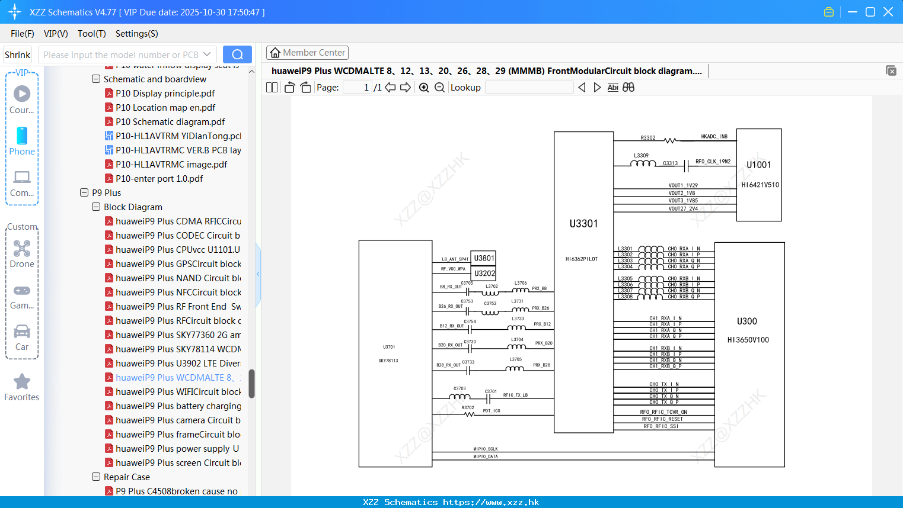
Task: Open the Favorites star icon
Action: point(22,387)
